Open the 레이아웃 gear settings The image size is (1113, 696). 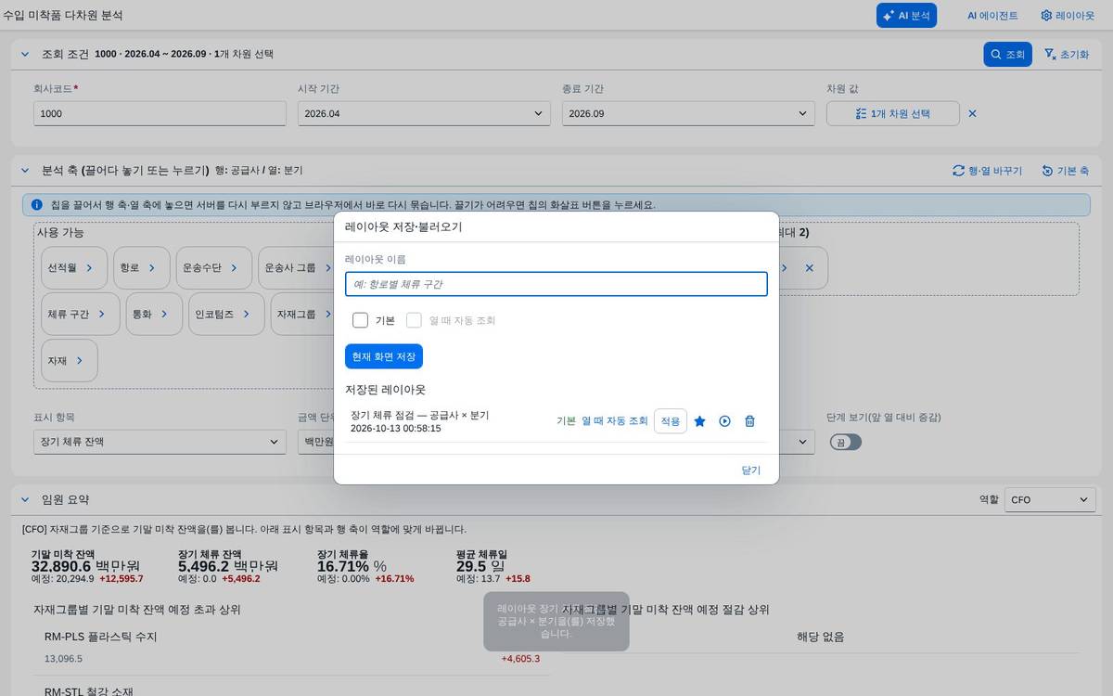tap(1068, 16)
